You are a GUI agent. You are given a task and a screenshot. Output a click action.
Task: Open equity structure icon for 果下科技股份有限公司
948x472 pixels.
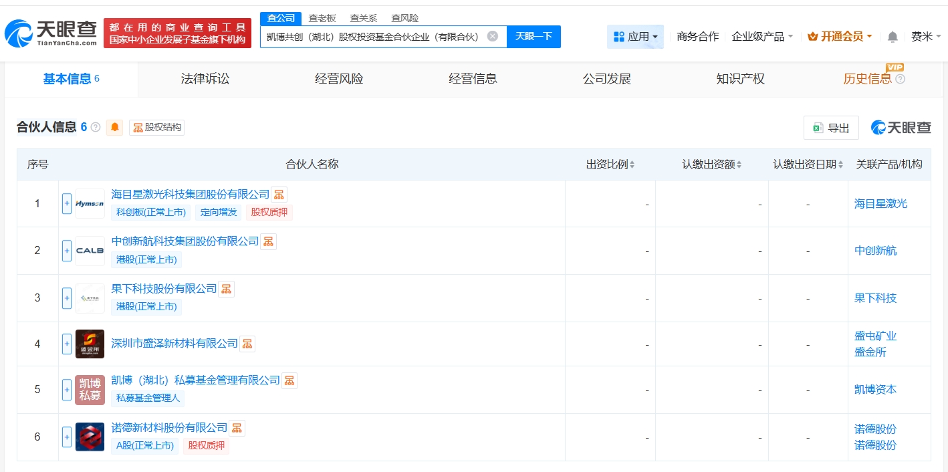(226, 289)
